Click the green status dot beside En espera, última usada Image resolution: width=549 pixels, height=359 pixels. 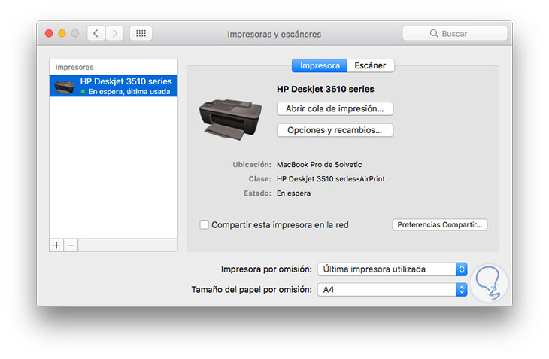tap(83, 91)
